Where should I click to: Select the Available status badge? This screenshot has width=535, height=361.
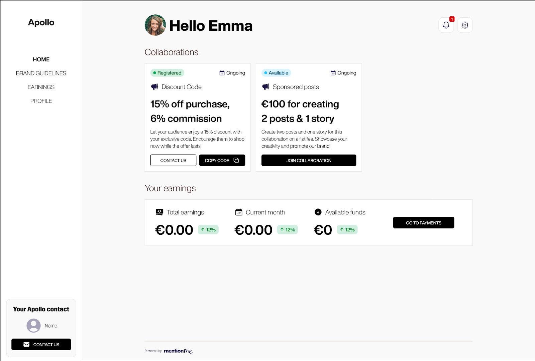pyautogui.click(x=276, y=73)
